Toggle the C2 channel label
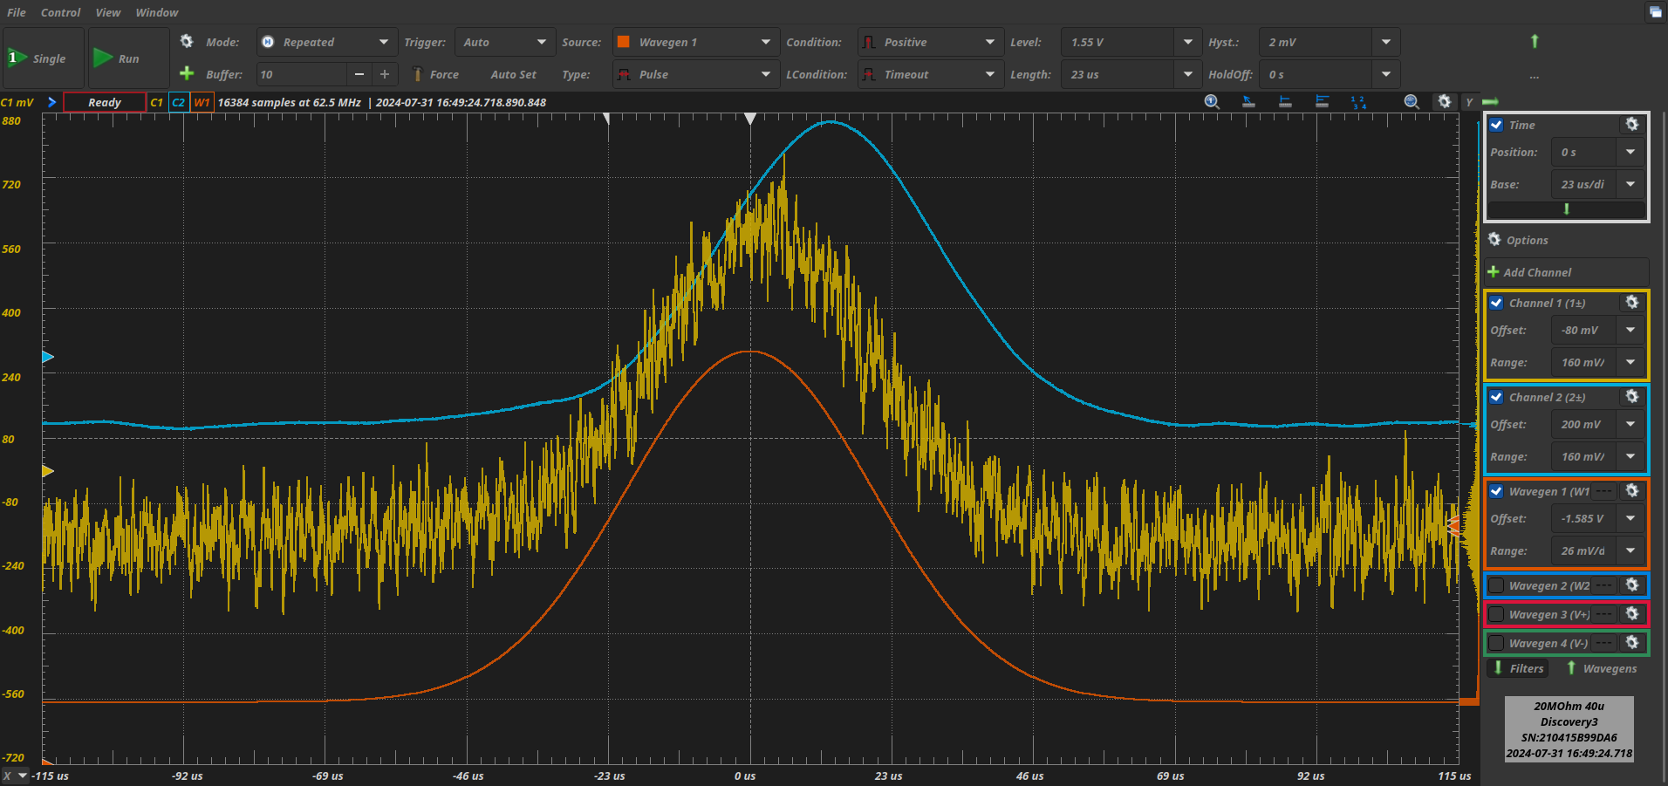 [x=178, y=102]
